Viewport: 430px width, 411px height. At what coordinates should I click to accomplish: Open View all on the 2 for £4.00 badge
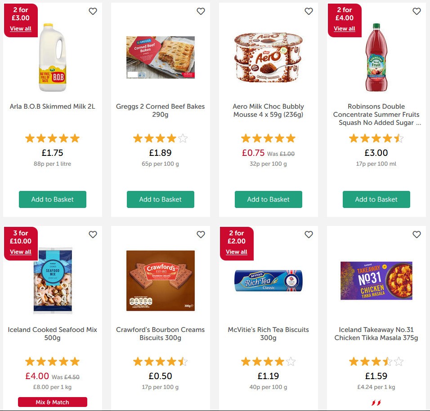coord(345,28)
